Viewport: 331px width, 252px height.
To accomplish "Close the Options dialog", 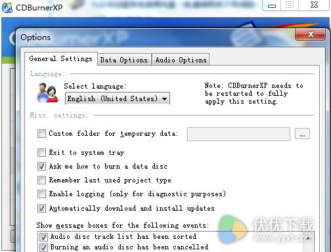I will tap(310, 34).
